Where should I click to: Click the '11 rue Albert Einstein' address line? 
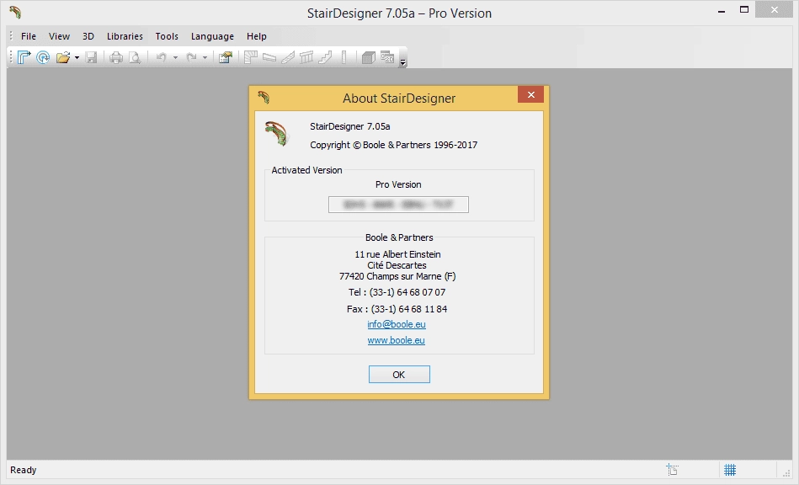[x=397, y=254]
